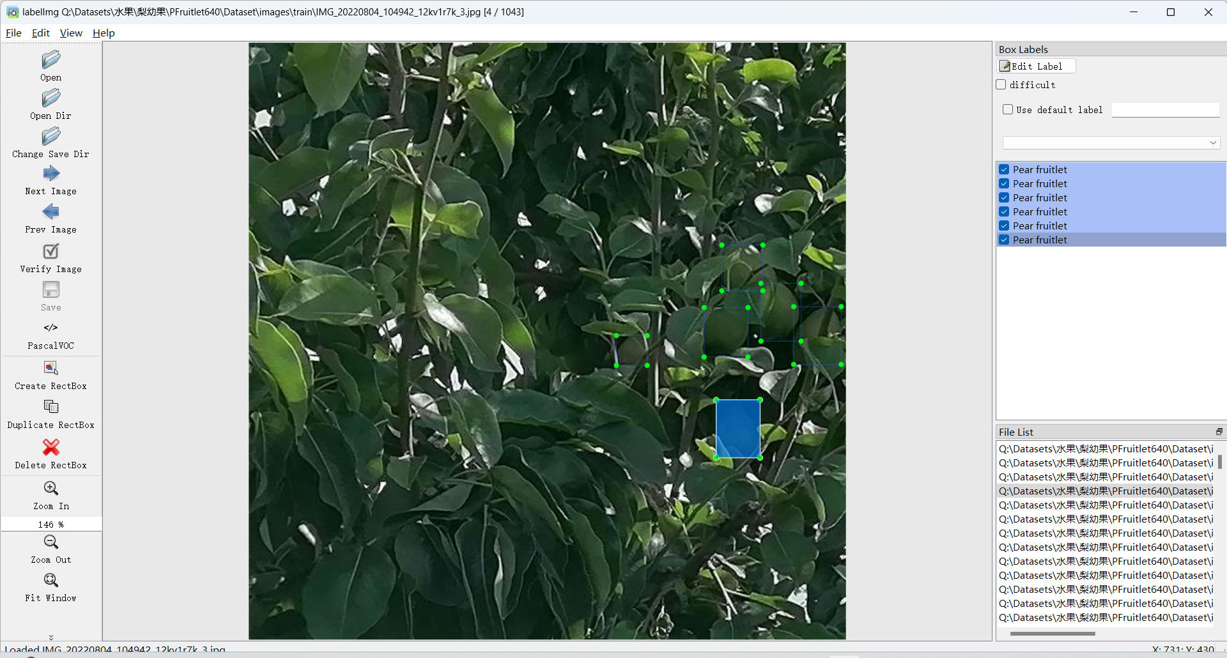The image size is (1227, 658).
Task: Click the red Delete RectBox icon
Action: pos(51,447)
